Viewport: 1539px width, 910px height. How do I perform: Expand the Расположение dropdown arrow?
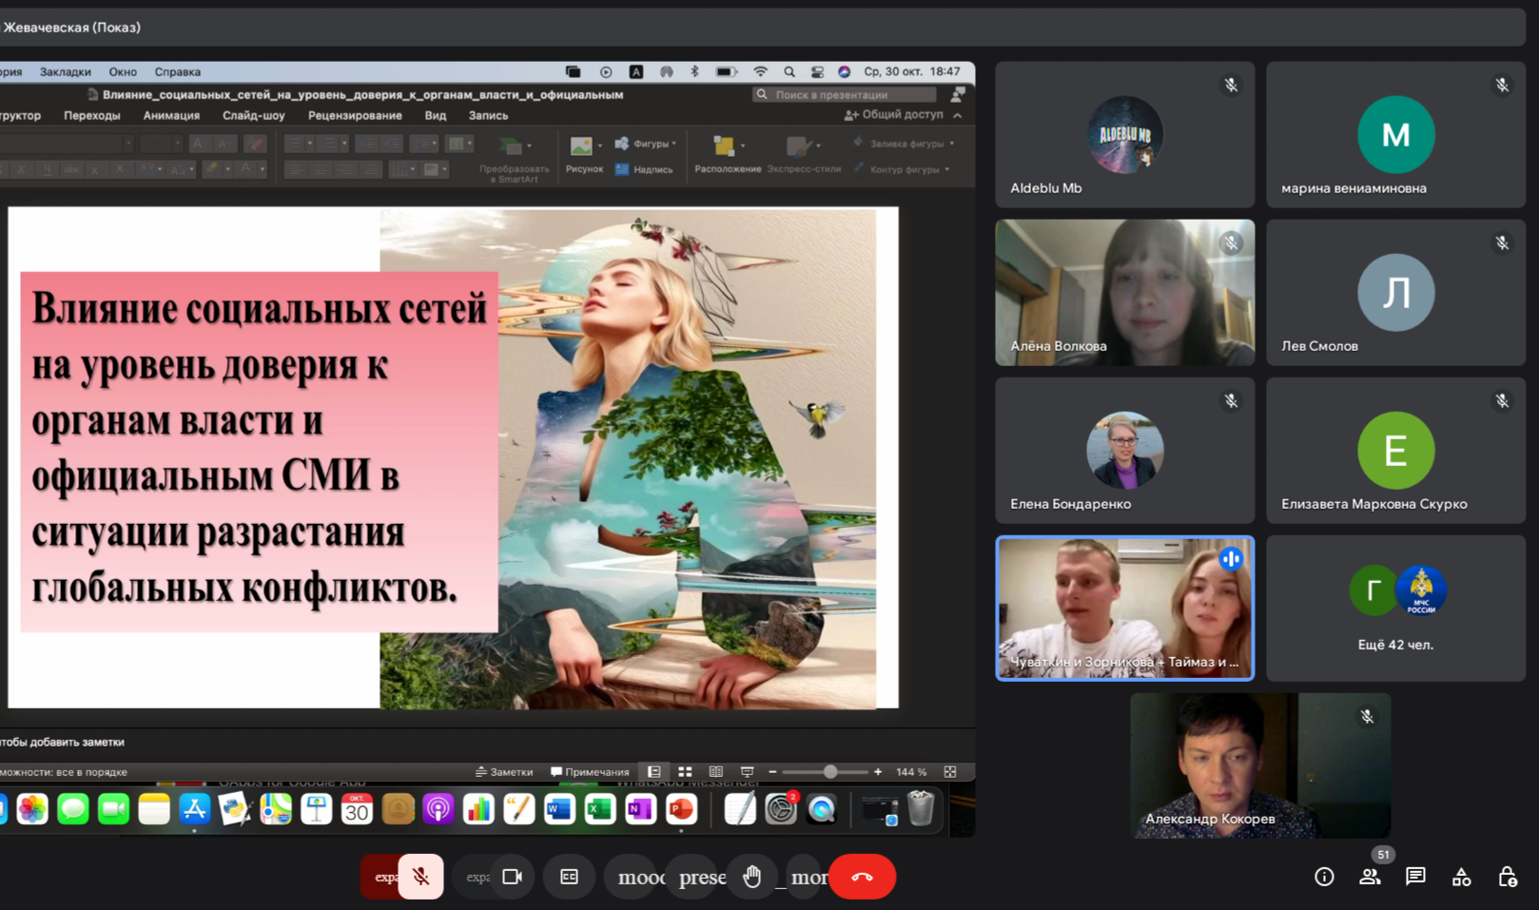[743, 145]
